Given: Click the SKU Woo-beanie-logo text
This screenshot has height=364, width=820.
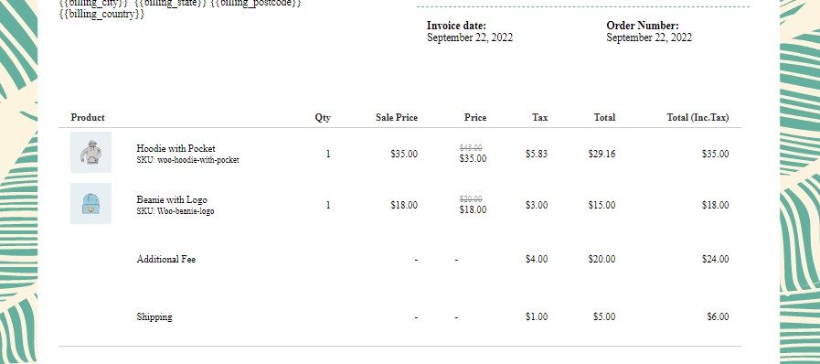Looking at the screenshot, I should pyautogui.click(x=176, y=211).
